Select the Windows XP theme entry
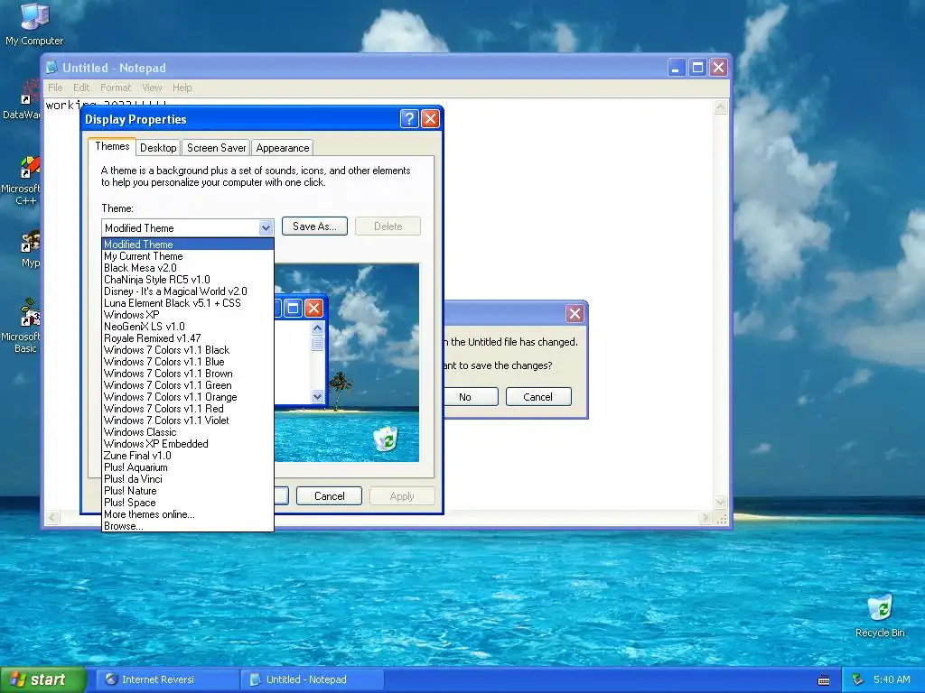925x693 pixels. (188, 315)
